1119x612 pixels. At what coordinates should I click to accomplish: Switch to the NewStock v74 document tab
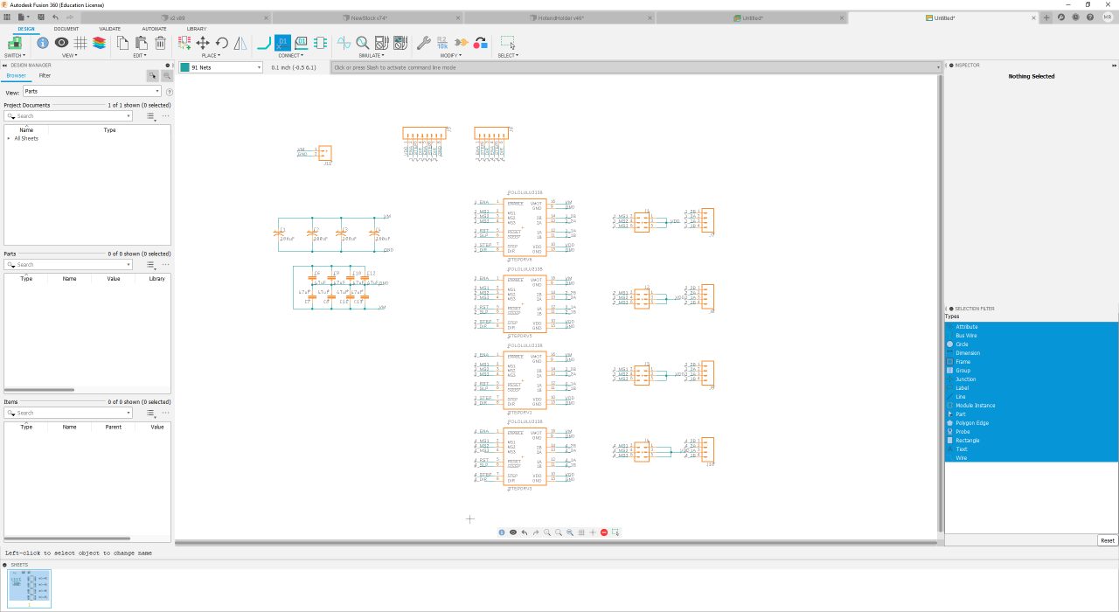click(x=368, y=17)
